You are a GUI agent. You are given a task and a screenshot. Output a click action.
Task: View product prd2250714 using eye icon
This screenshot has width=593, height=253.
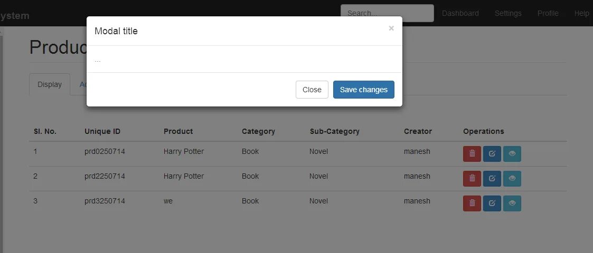[x=512, y=179]
